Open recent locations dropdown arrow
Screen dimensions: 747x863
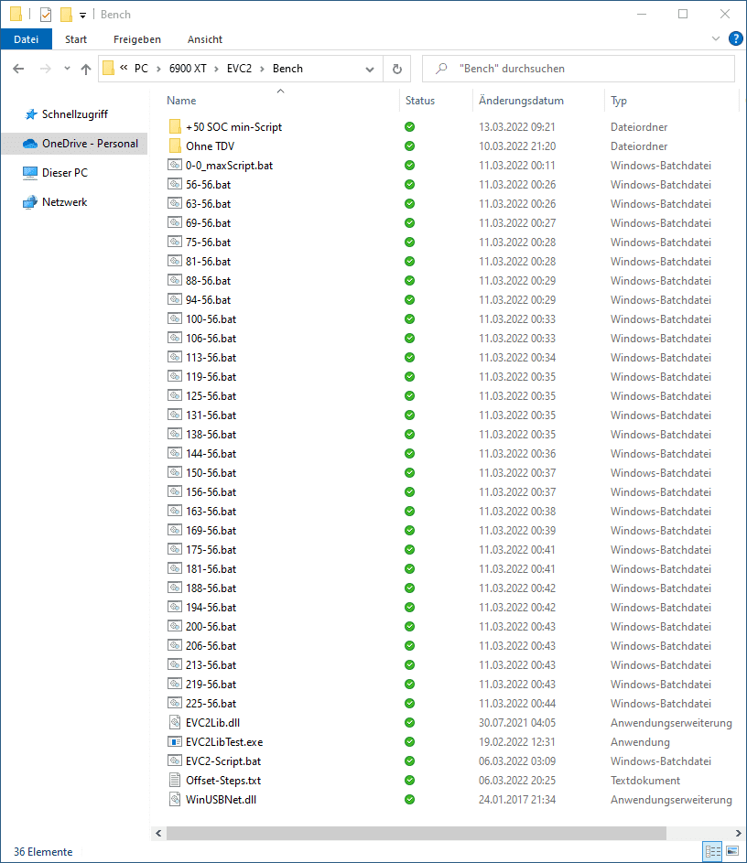(67, 69)
